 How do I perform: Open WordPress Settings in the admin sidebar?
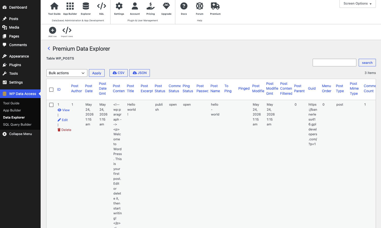point(20,82)
